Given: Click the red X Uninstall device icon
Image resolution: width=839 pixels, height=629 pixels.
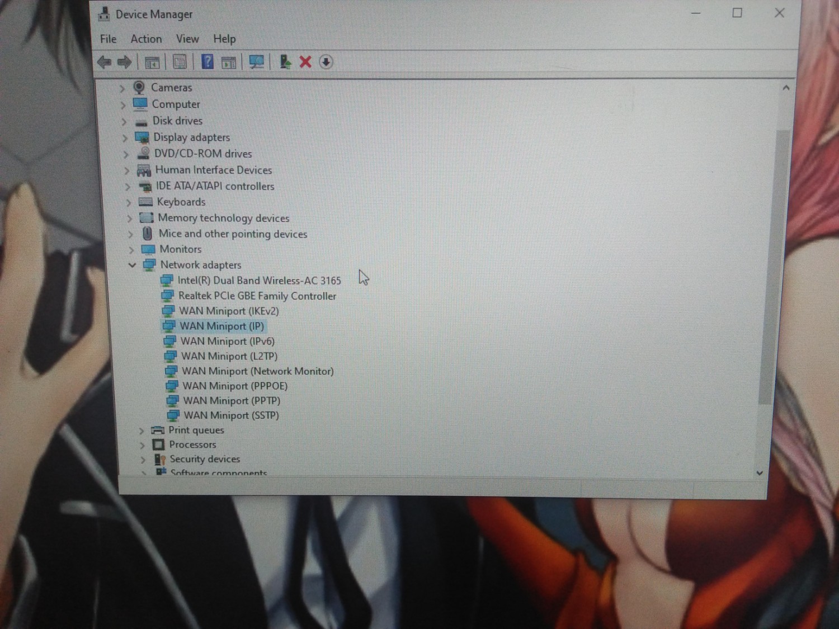Looking at the screenshot, I should pos(305,62).
